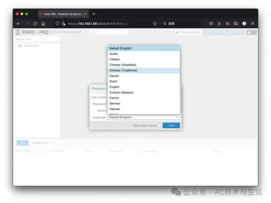Collapse the Language combo box arrow

177,117
